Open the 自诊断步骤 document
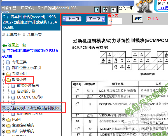 click(x=26, y=91)
